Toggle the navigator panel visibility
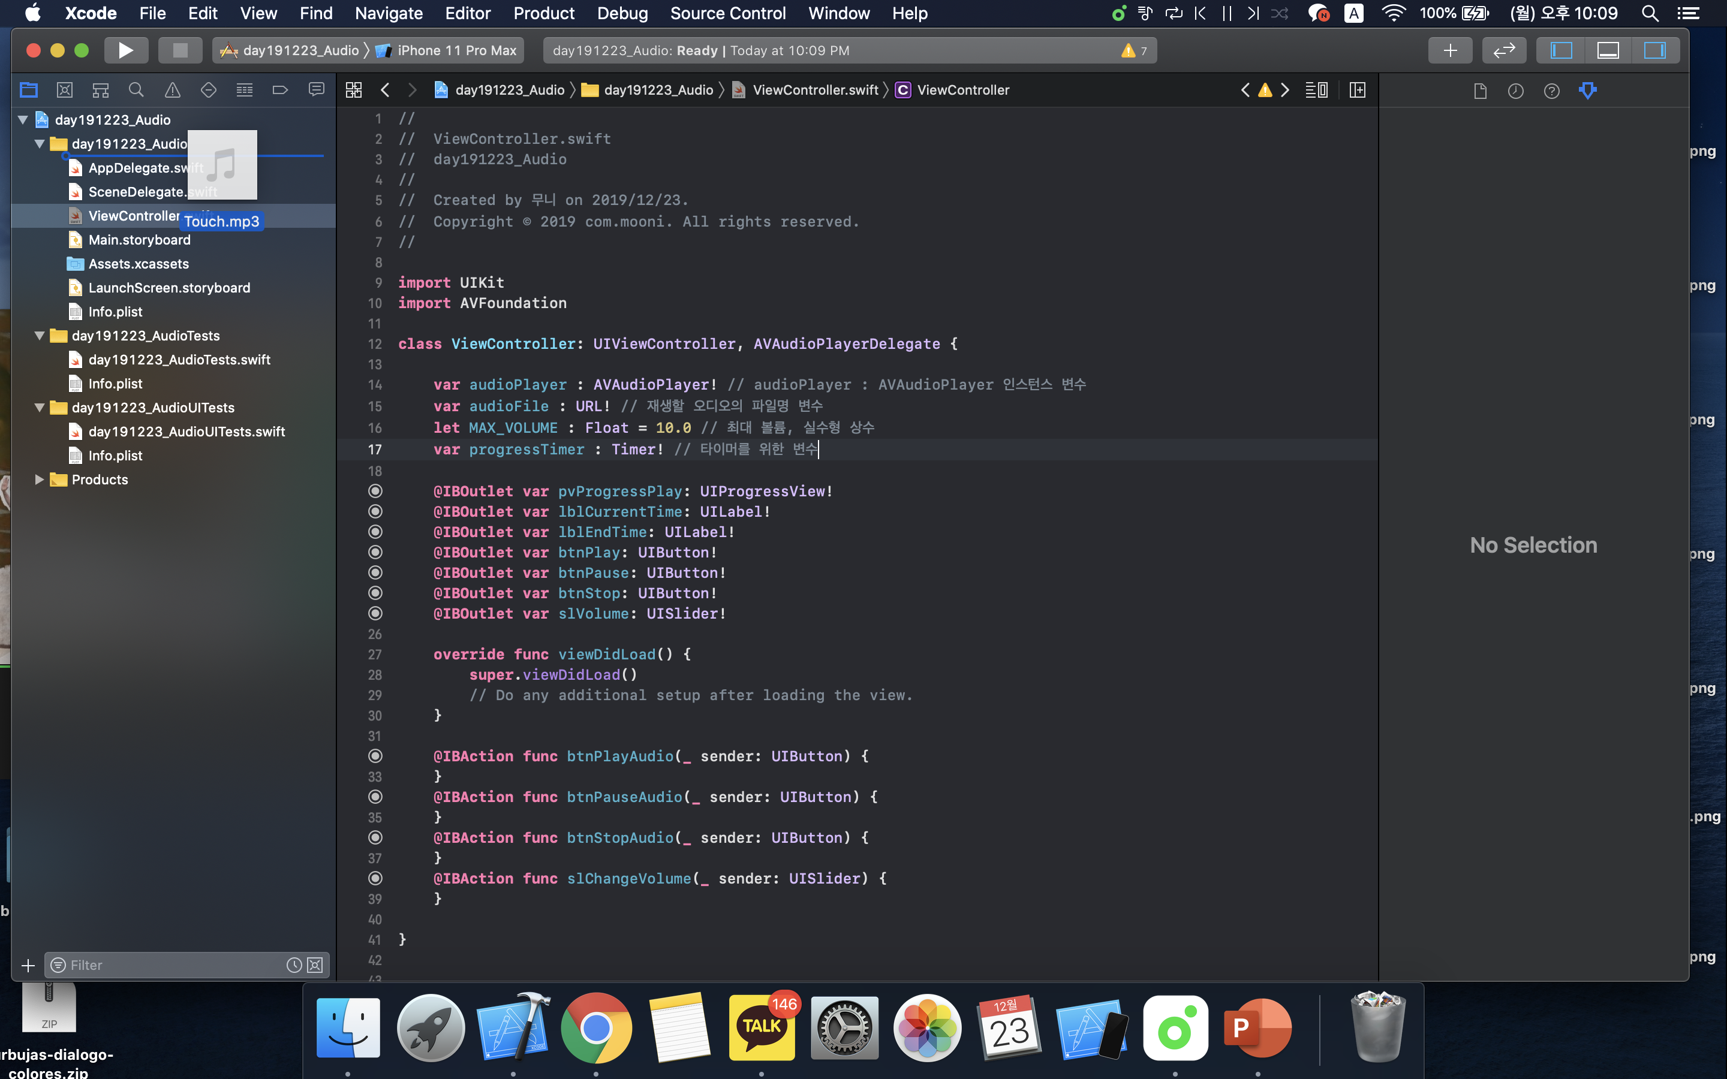 pyautogui.click(x=1561, y=50)
